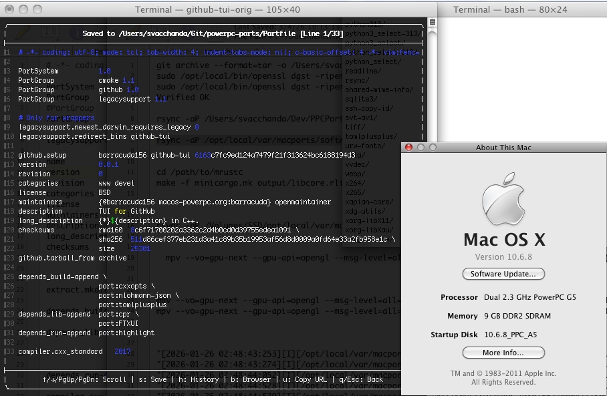This screenshot has width=607, height=396.
Task: Click 'legacysupport.redirect_bins github-tui' line
Action: (x=94, y=136)
